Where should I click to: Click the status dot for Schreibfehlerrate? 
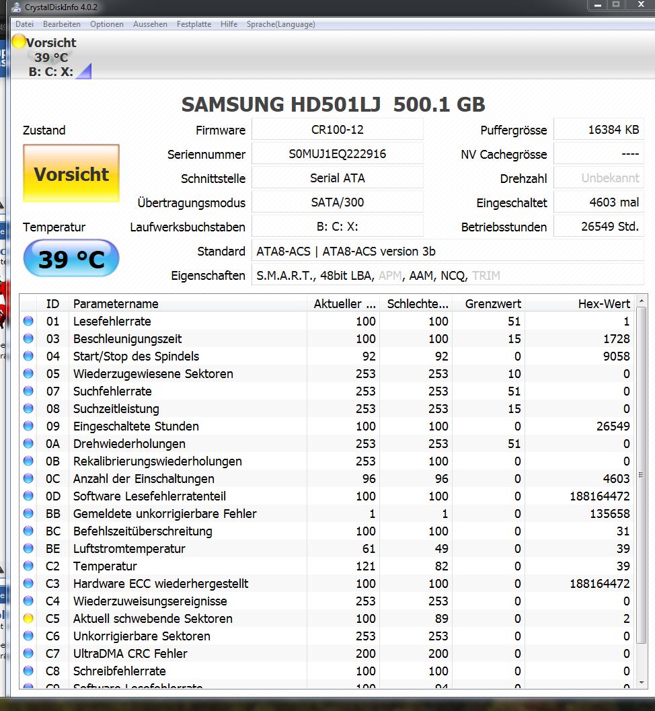point(28,671)
